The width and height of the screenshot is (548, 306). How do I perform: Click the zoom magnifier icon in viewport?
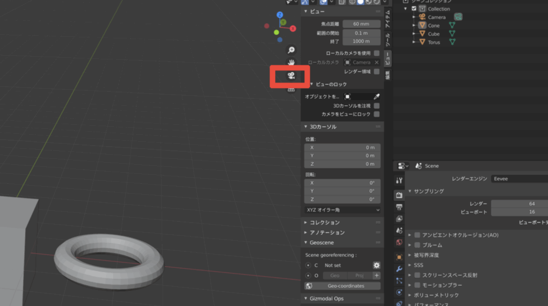pos(291,50)
